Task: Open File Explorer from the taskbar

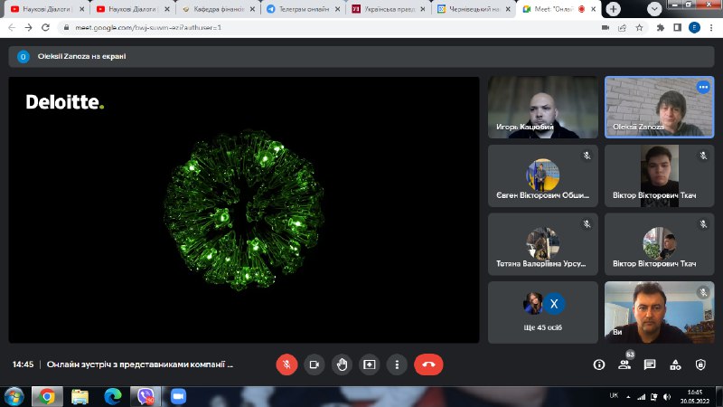Action: 80,396
